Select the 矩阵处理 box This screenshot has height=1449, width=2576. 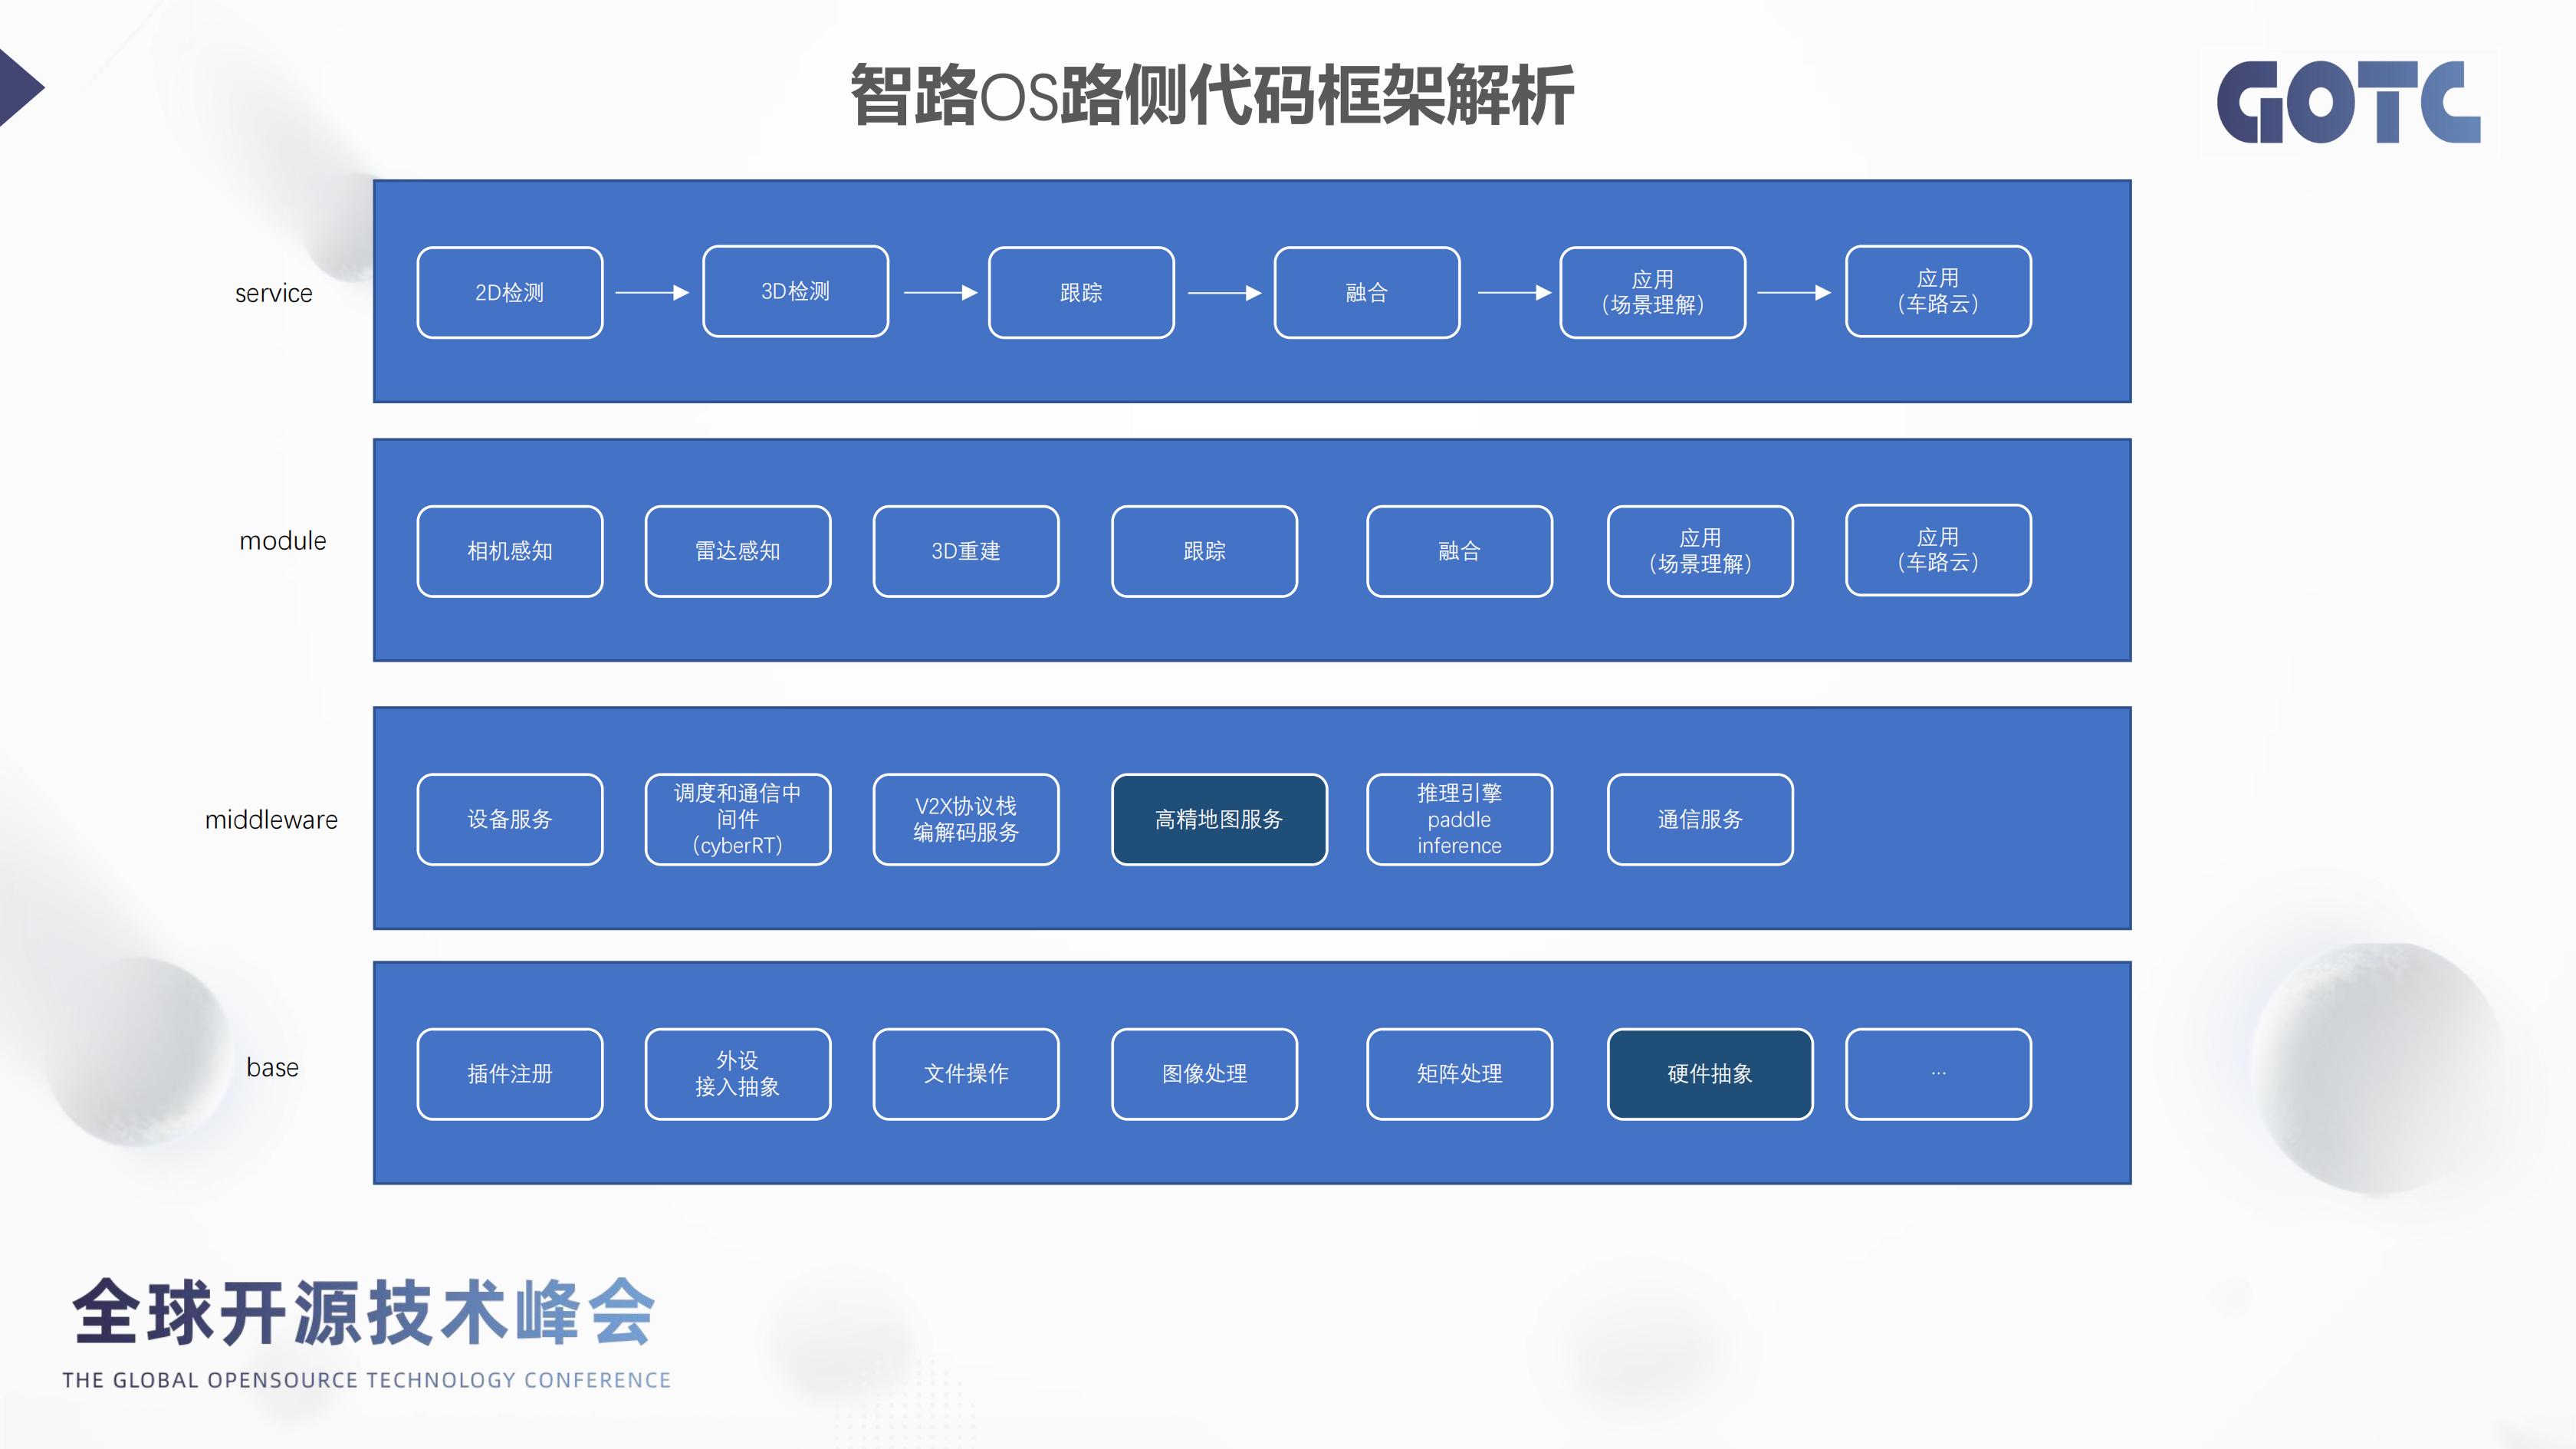(x=1459, y=1074)
